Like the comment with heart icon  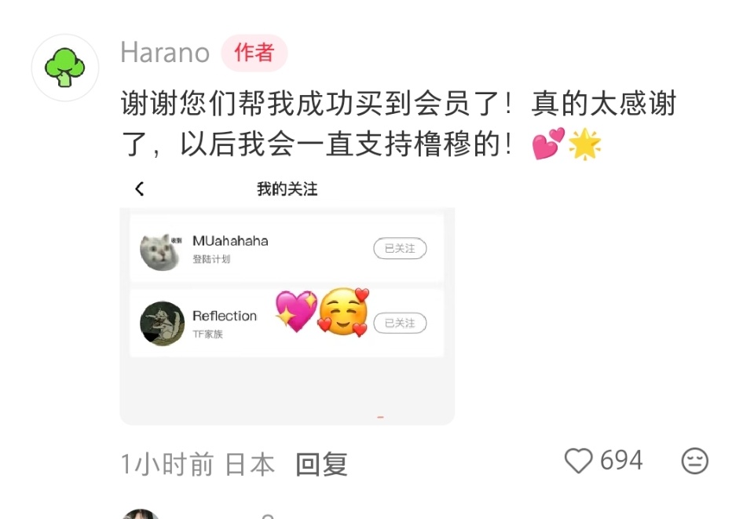[x=578, y=460]
